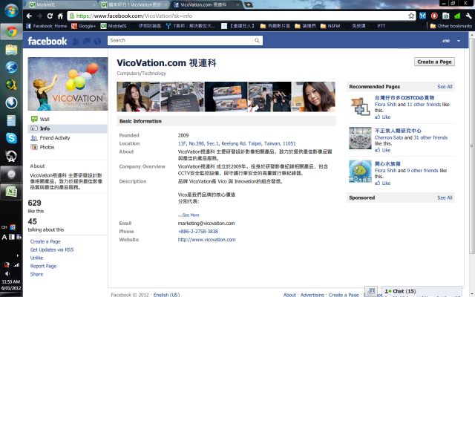See All recommended pages
This screenshot has width=475, height=427.
click(445, 87)
